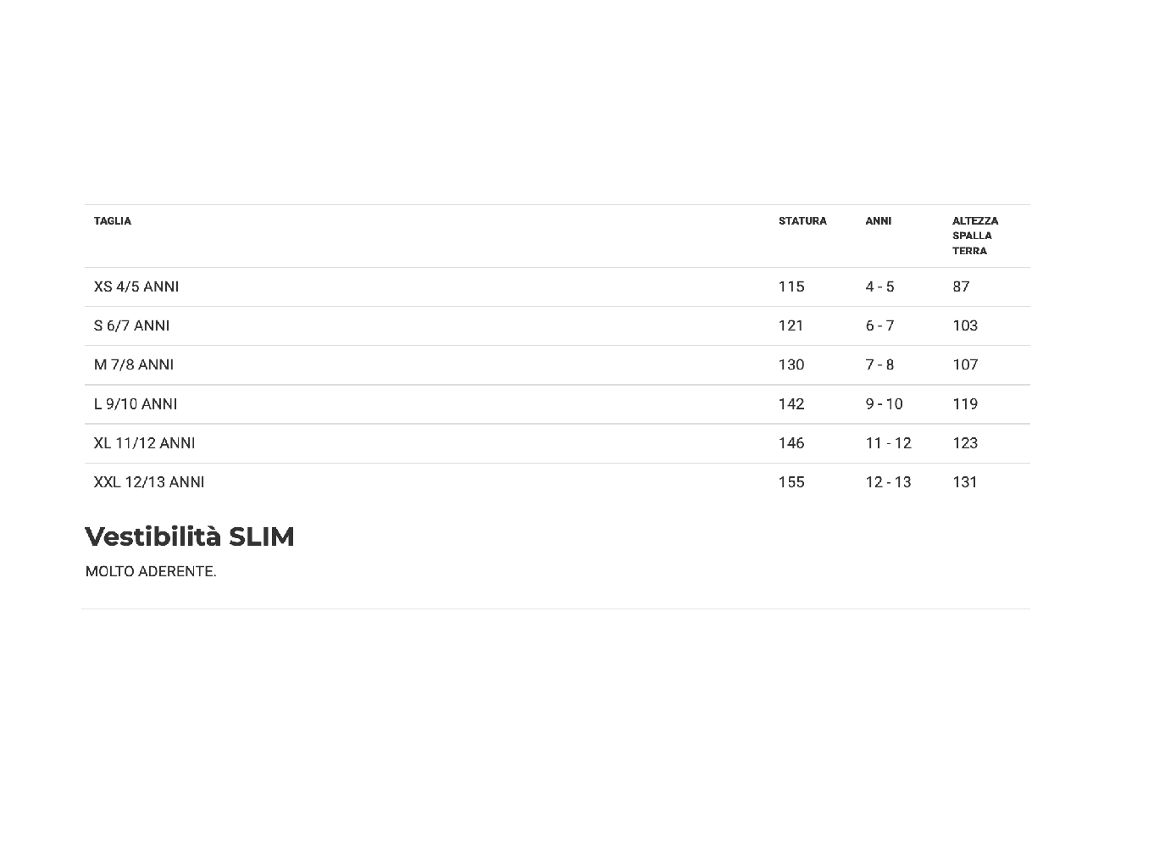Select the XS 4/5 ANNI size row

[x=136, y=286]
